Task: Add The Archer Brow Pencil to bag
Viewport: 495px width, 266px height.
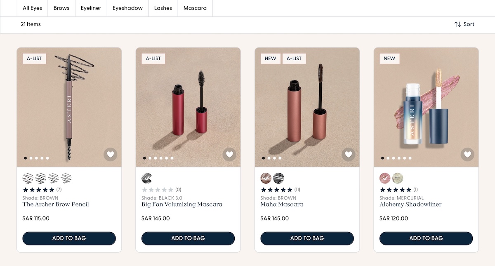Action: pyautogui.click(x=69, y=238)
